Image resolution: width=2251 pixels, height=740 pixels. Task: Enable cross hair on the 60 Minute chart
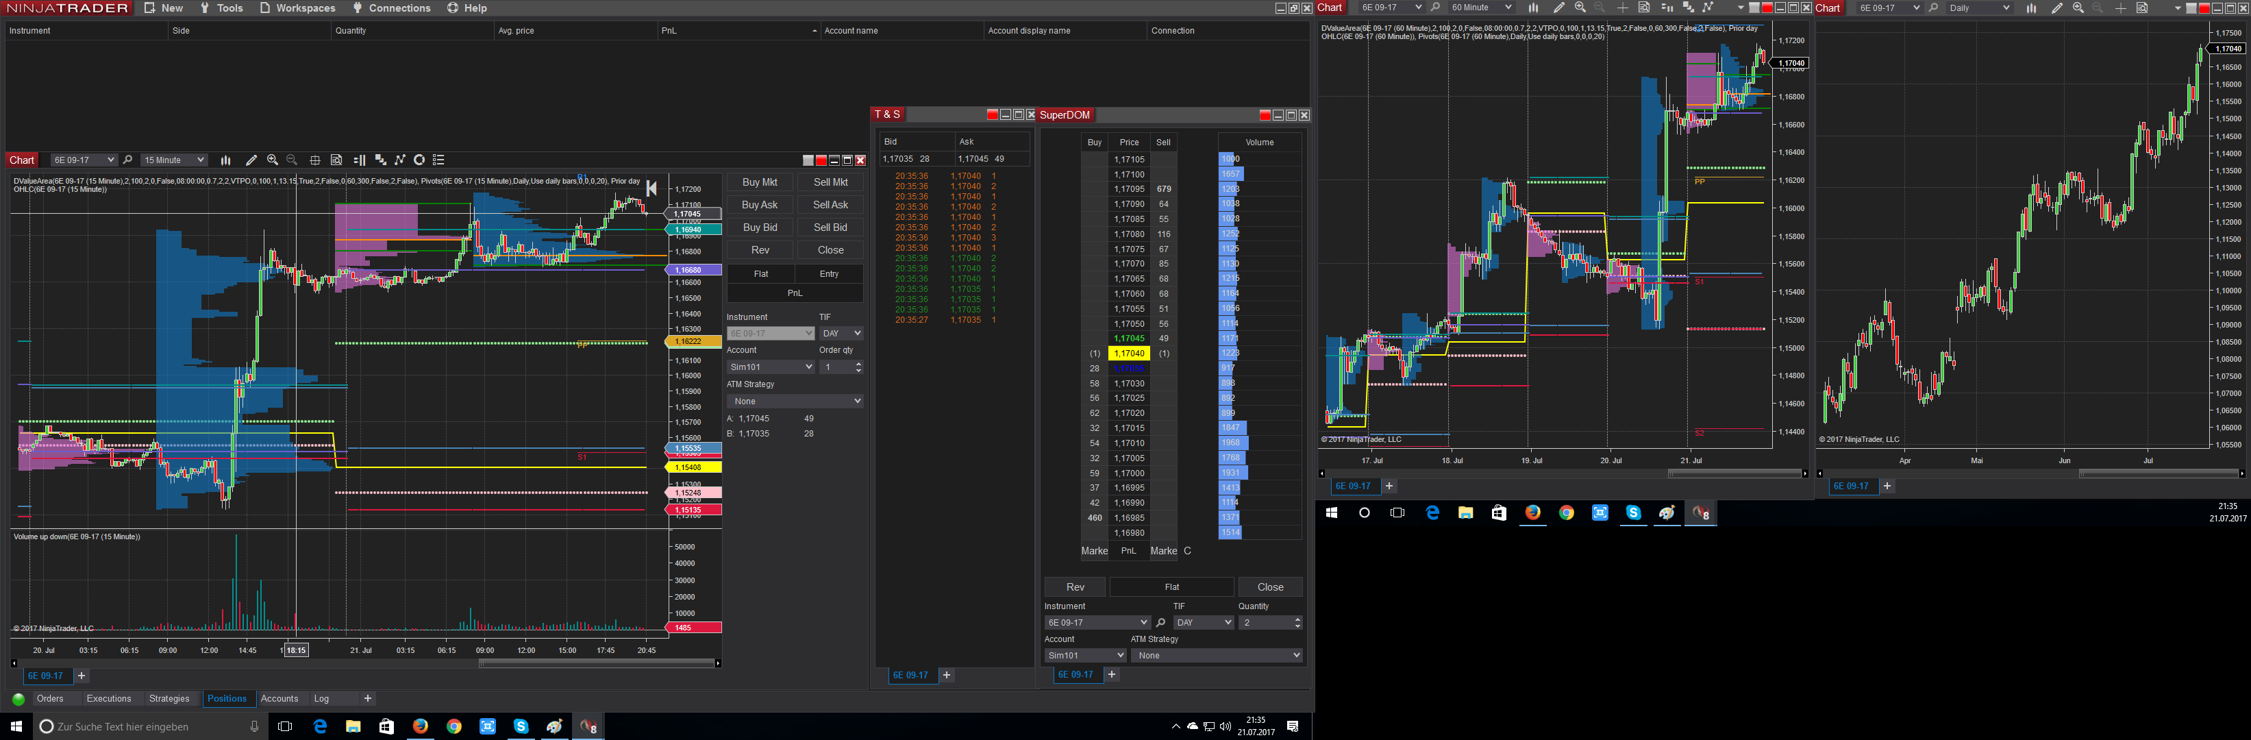1623,8
